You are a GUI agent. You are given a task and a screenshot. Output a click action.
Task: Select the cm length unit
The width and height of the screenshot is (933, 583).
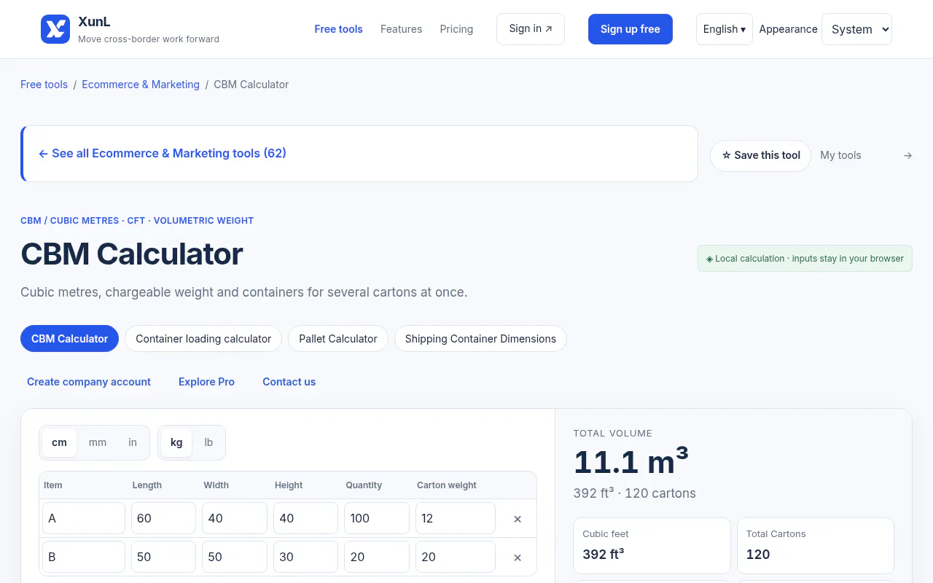pos(59,442)
